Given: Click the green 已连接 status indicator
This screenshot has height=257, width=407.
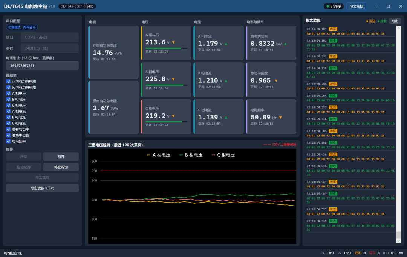Looking at the screenshot, I should (334, 6).
